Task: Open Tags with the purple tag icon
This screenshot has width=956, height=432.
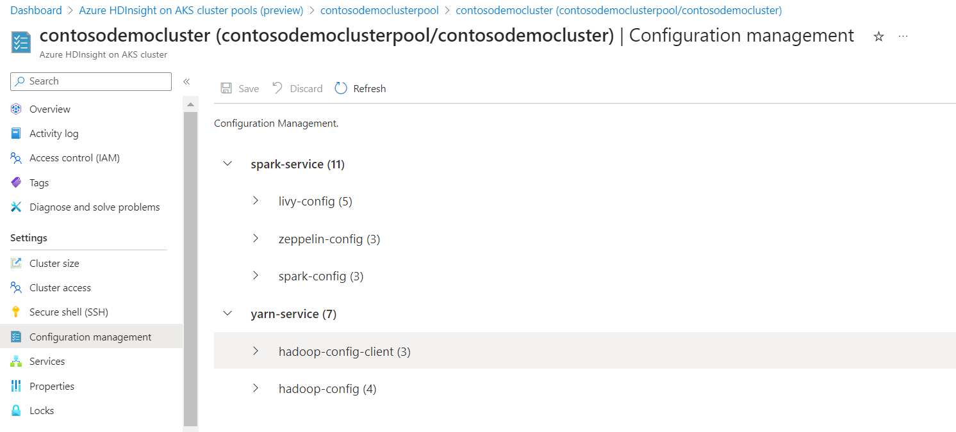Action: click(16, 182)
